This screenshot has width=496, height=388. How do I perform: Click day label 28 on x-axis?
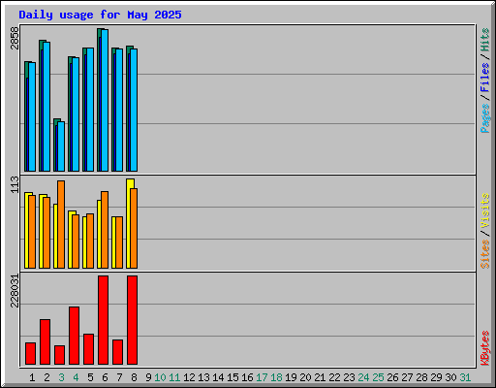coord(421,377)
